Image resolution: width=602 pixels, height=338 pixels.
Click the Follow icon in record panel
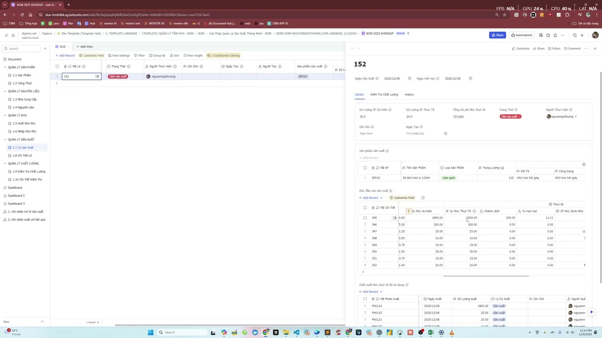[554, 49]
